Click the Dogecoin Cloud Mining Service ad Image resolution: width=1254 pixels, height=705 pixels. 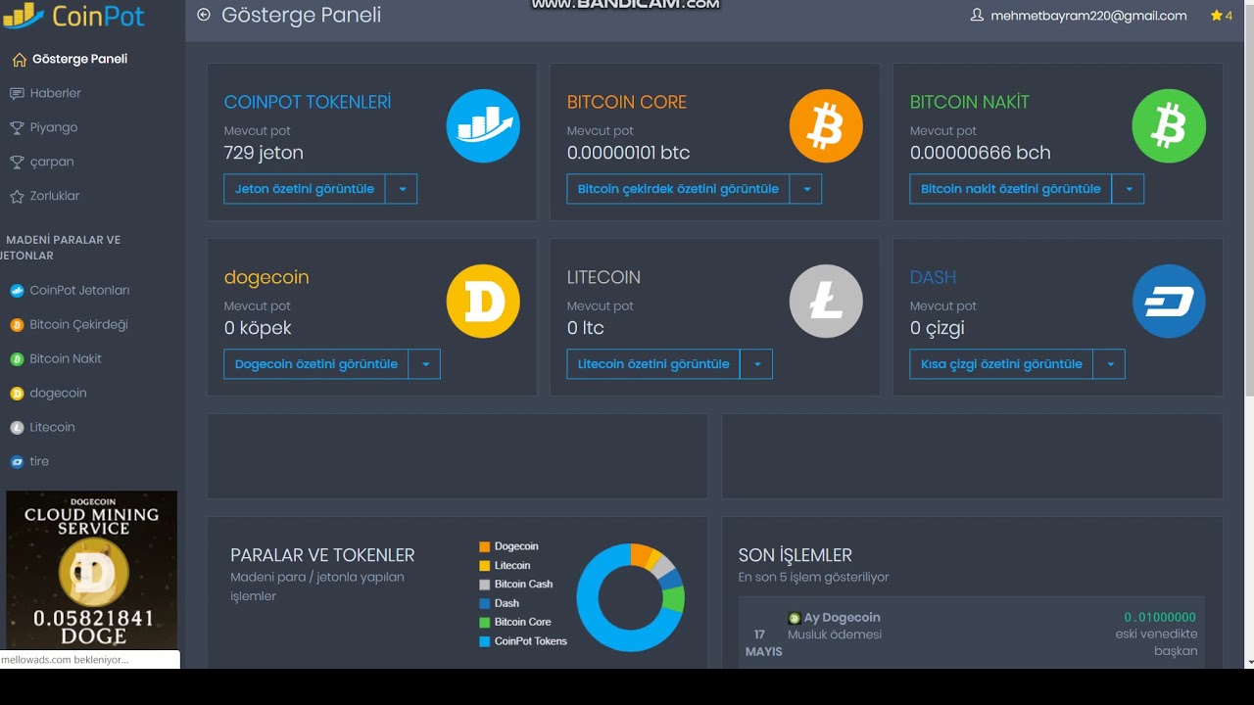tap(92, 570)
